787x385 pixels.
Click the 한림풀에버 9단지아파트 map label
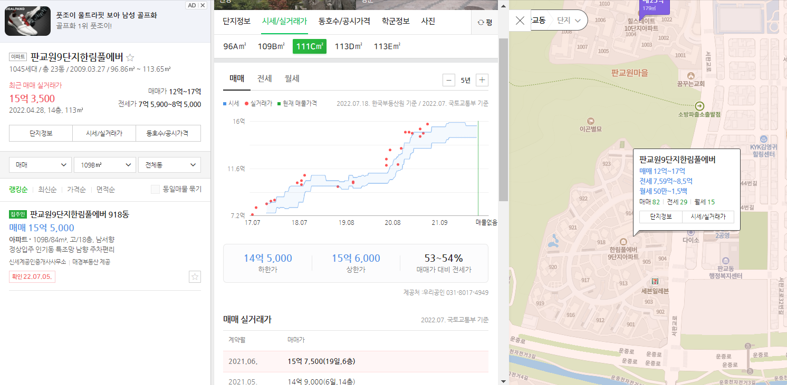tap(623, 253)
